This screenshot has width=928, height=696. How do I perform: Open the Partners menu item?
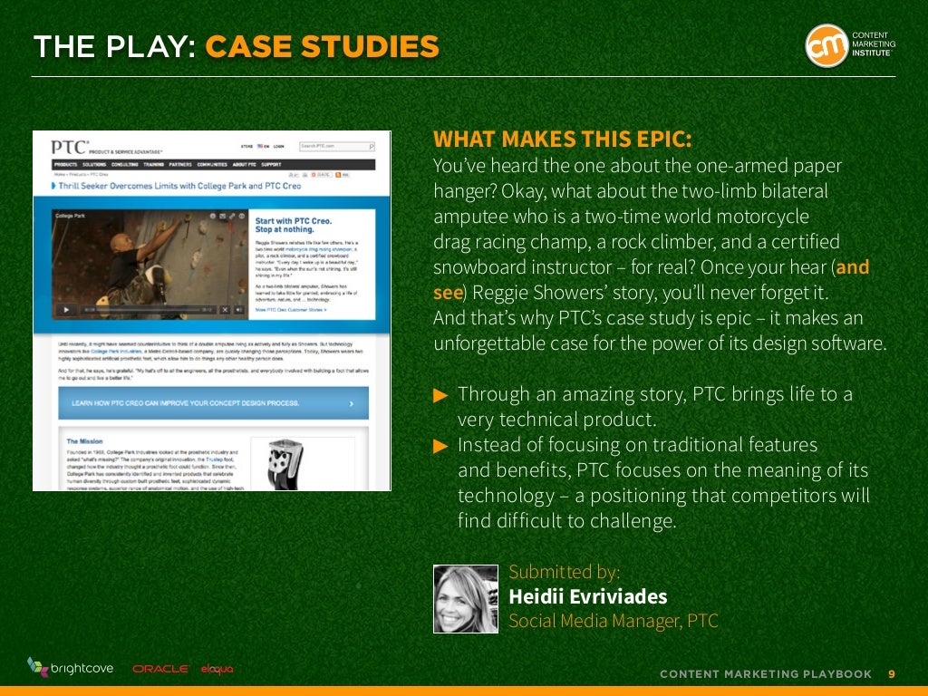coord(180,165)
